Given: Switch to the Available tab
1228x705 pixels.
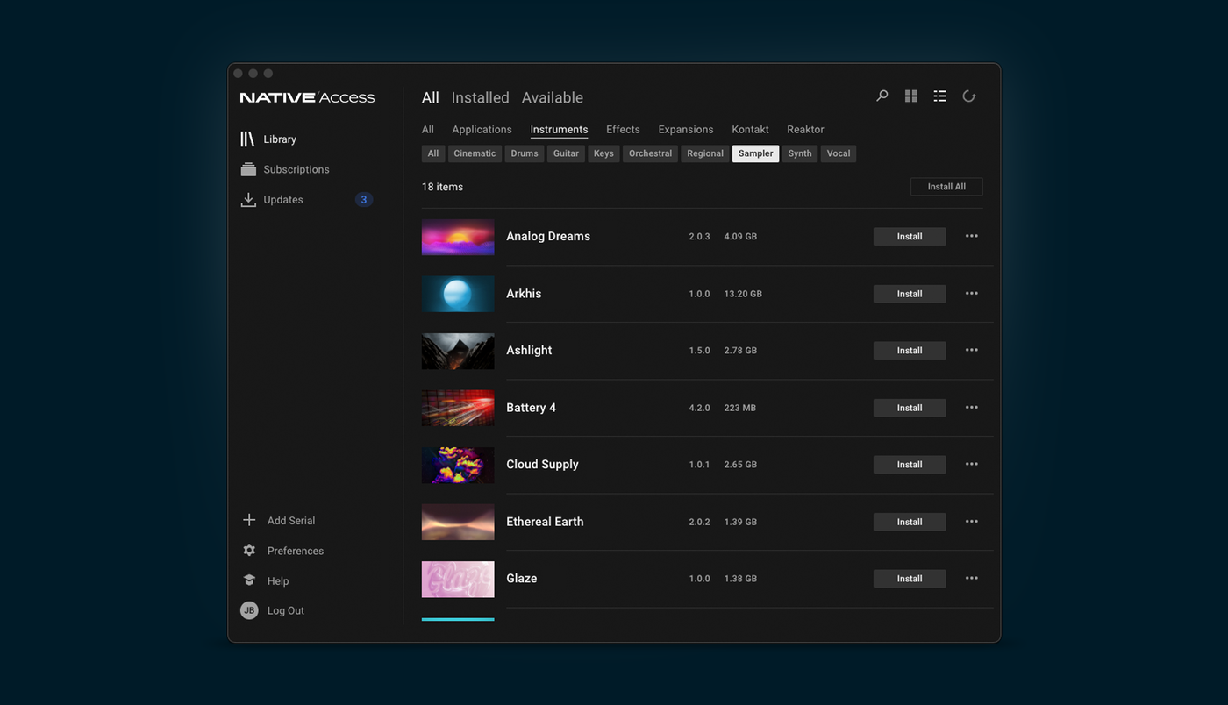Looking at the screenshot, I should pyautogui.click(x=553, y=97).
